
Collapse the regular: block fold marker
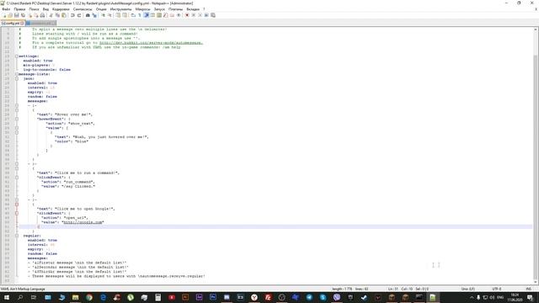coord(17,236)
